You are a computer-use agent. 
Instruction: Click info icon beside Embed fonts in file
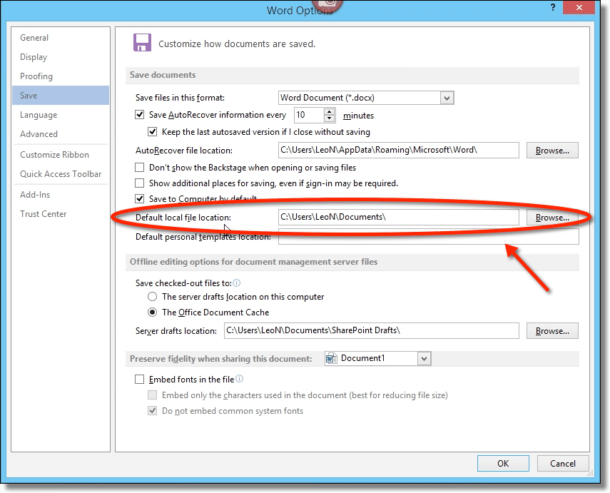tap(240, 379)
